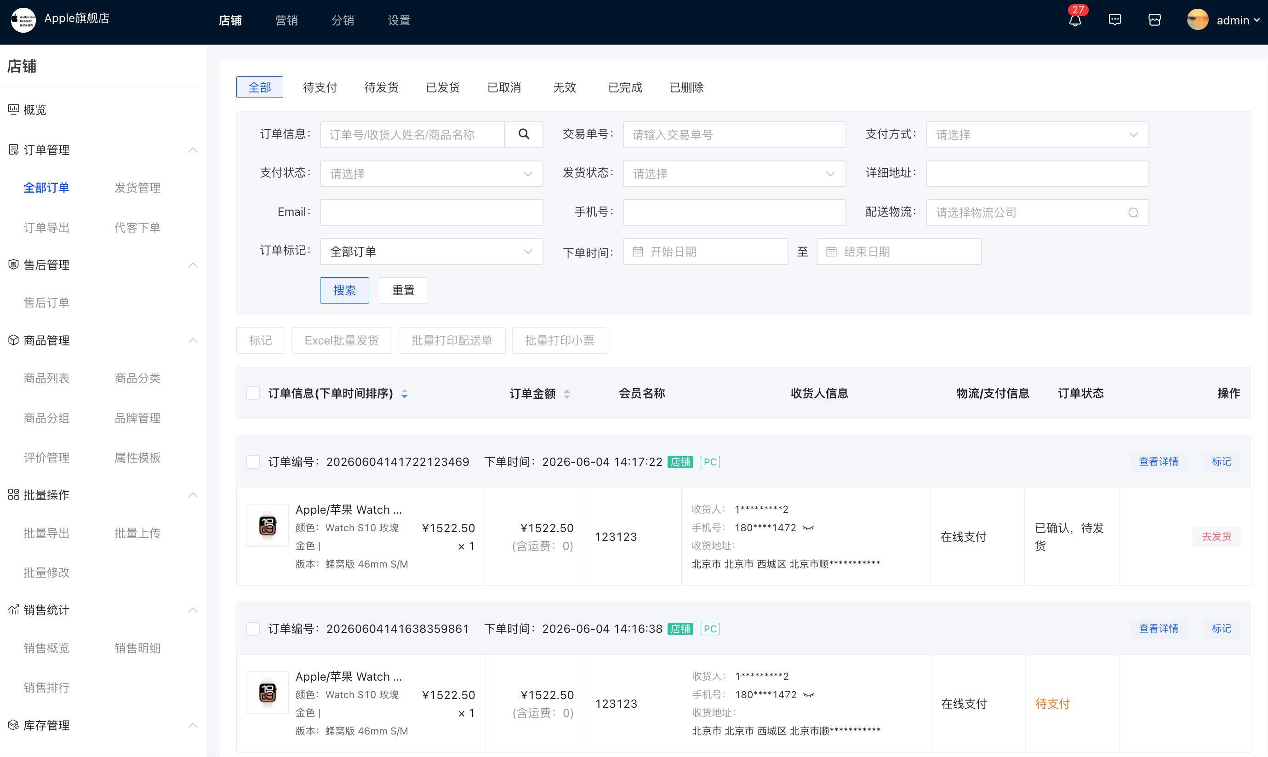
Task: Sort by 订单金额 column arrows
Action: pos(566,394)
